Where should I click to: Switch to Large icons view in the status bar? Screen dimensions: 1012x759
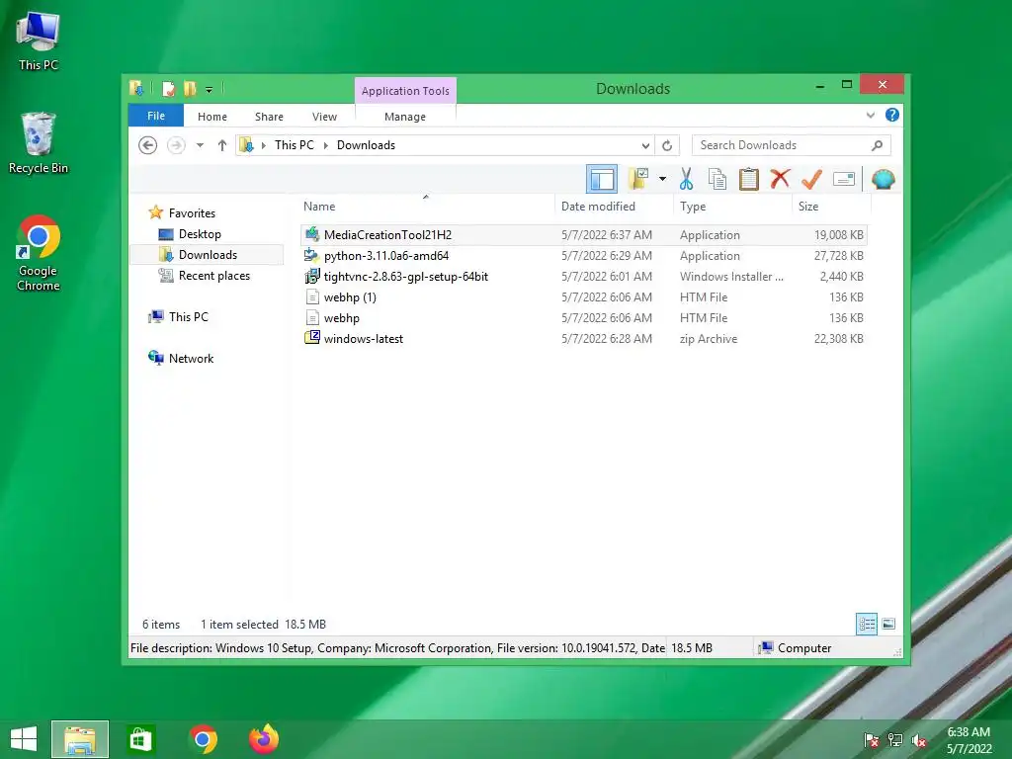click(x=888, y=625)
